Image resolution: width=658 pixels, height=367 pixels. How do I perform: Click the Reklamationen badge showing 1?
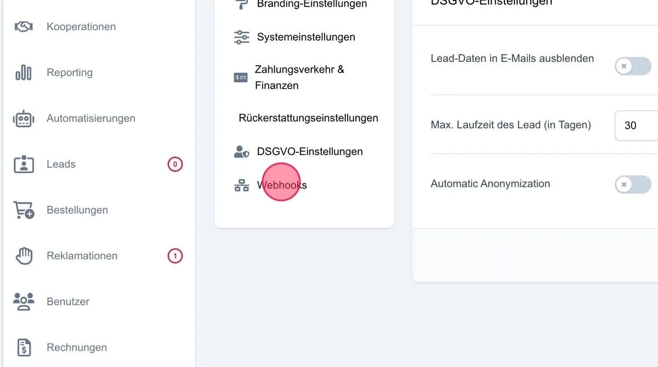click(175, 256)
